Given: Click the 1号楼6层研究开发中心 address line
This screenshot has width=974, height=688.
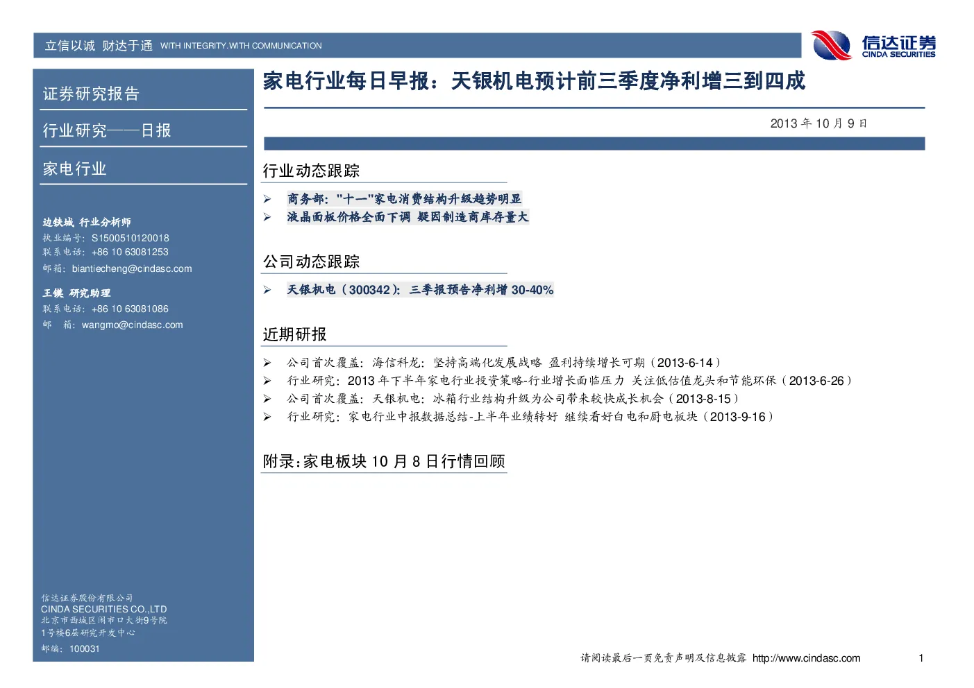Looking at the screenshot, I should coord(88,633).
